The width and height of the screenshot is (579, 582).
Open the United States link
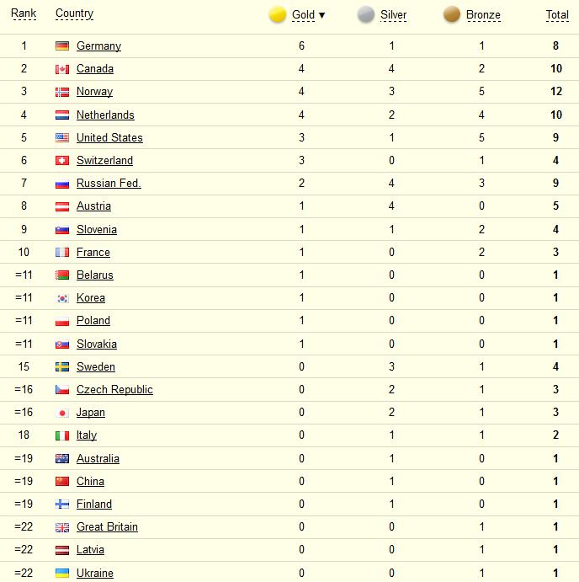(x=109, y=137)
